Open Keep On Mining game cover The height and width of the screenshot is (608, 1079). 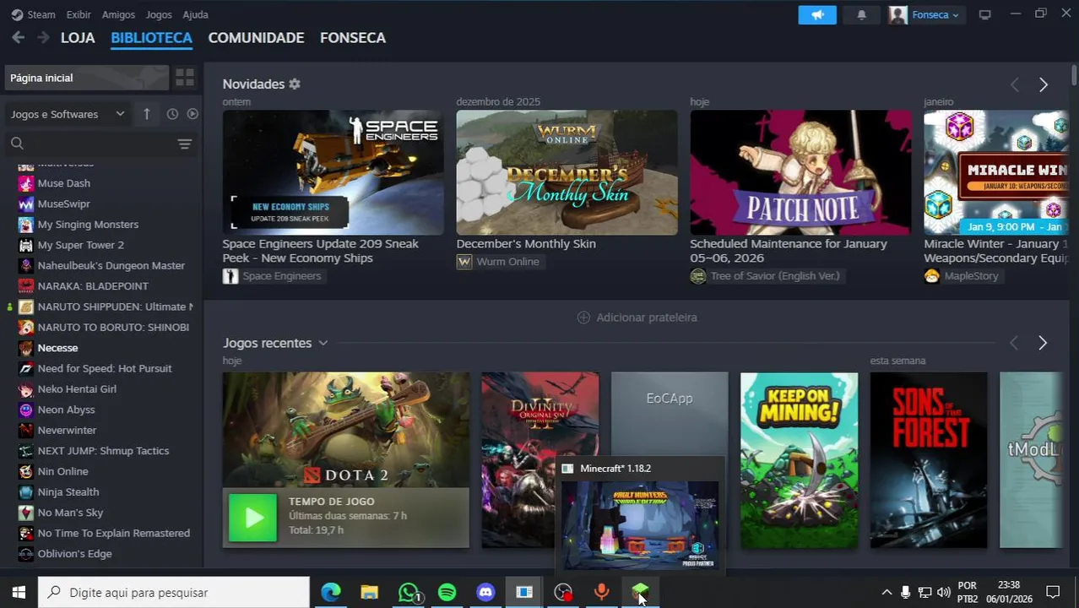point(799,460)
